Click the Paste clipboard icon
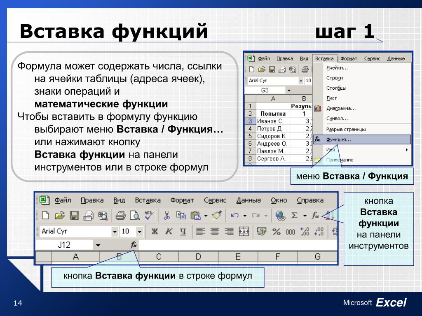Viewport: 422px width, 316px height. click(195, 216)
